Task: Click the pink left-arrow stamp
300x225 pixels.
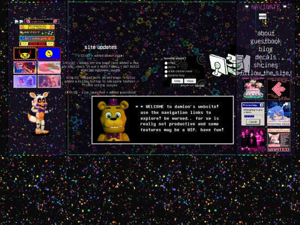Action: tap(278, 88)
